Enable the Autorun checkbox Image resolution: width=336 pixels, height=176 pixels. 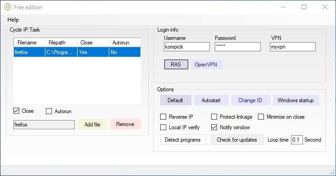tap(49, 111)
